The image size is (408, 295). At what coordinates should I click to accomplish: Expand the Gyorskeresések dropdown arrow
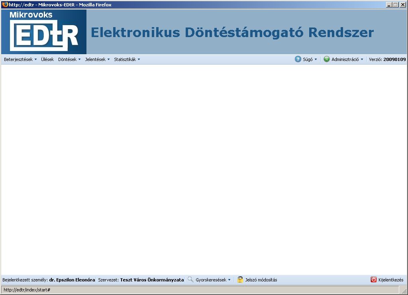(229, 280)
